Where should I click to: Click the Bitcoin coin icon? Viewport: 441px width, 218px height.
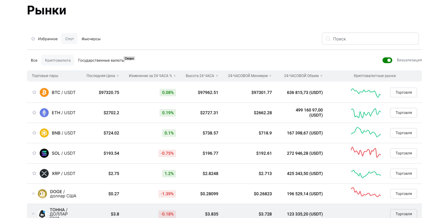click(44, 92)
